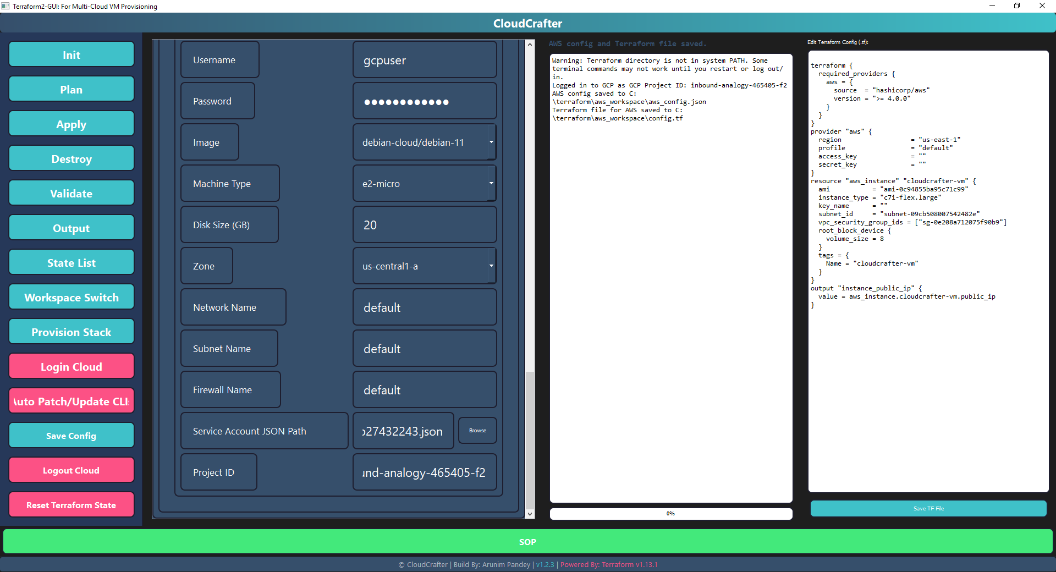Click the Save TF File button
This screenshot has width=1056, height=572.
(928, 508)
